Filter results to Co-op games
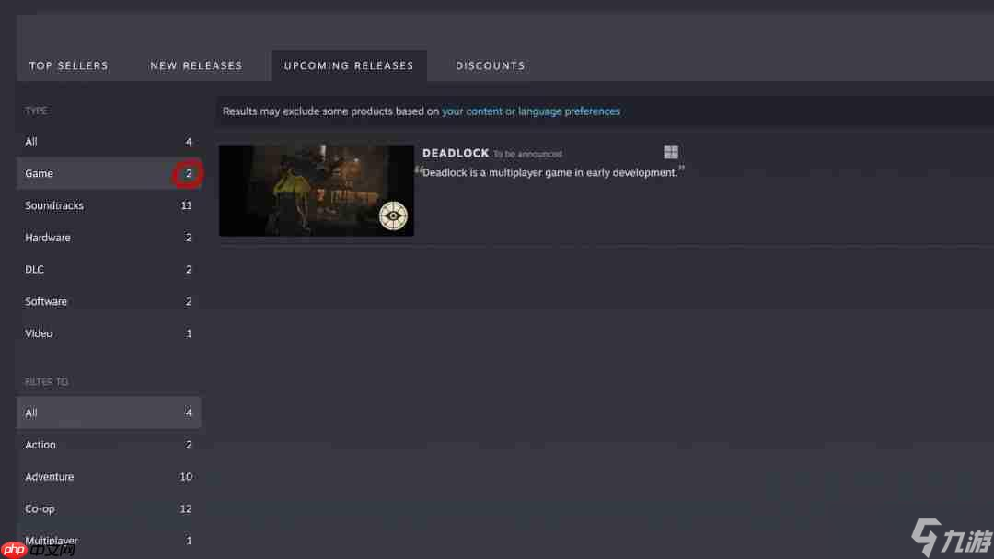This screenshot has width=994, height=559. coord(109,508)
